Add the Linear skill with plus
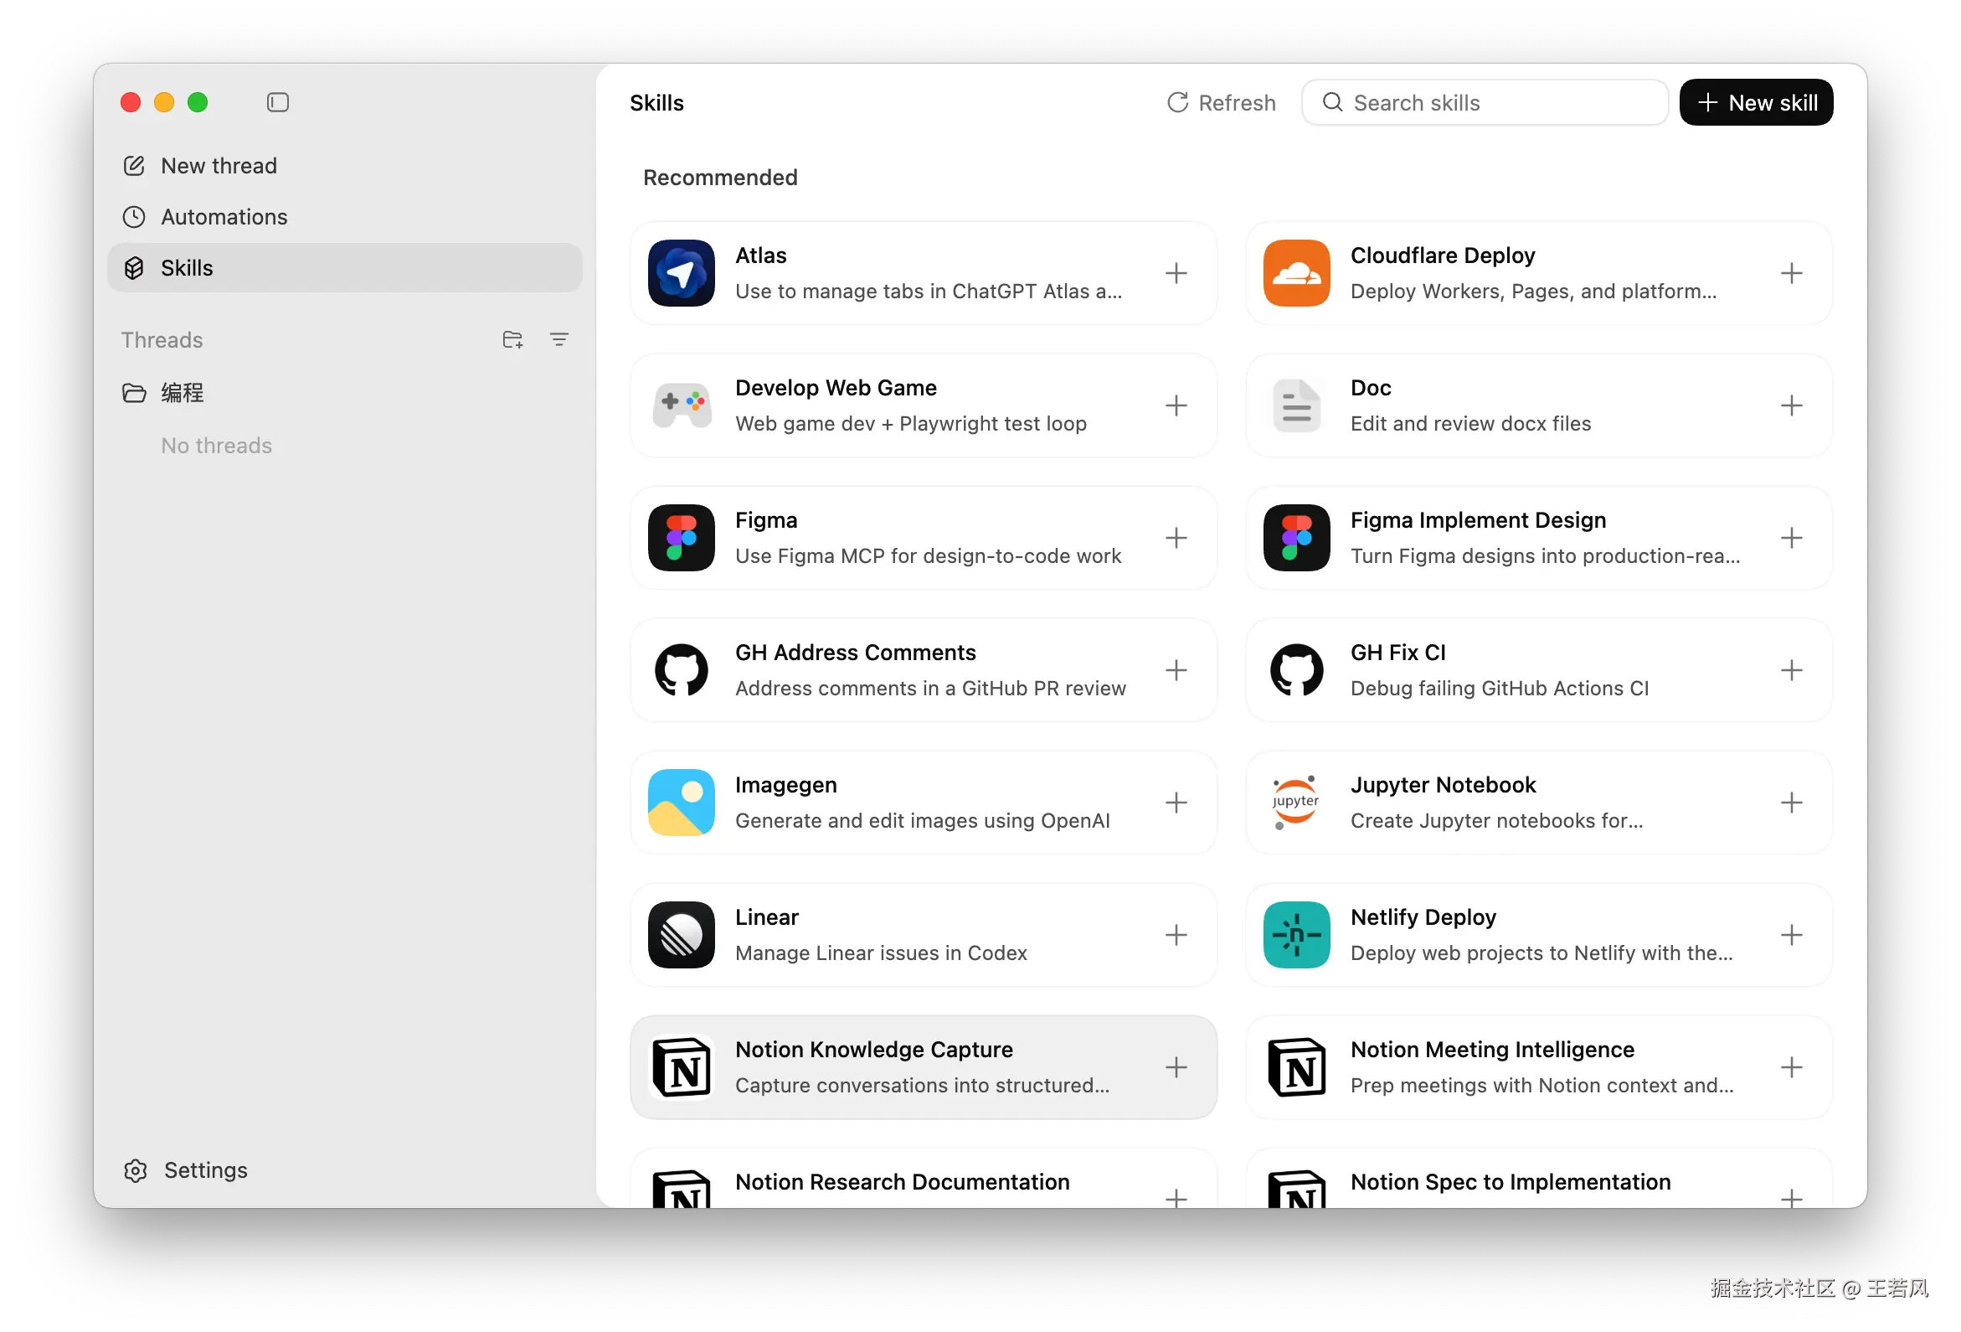Viewport: 1961px width, 1332px height. (x=1176, y=934)
